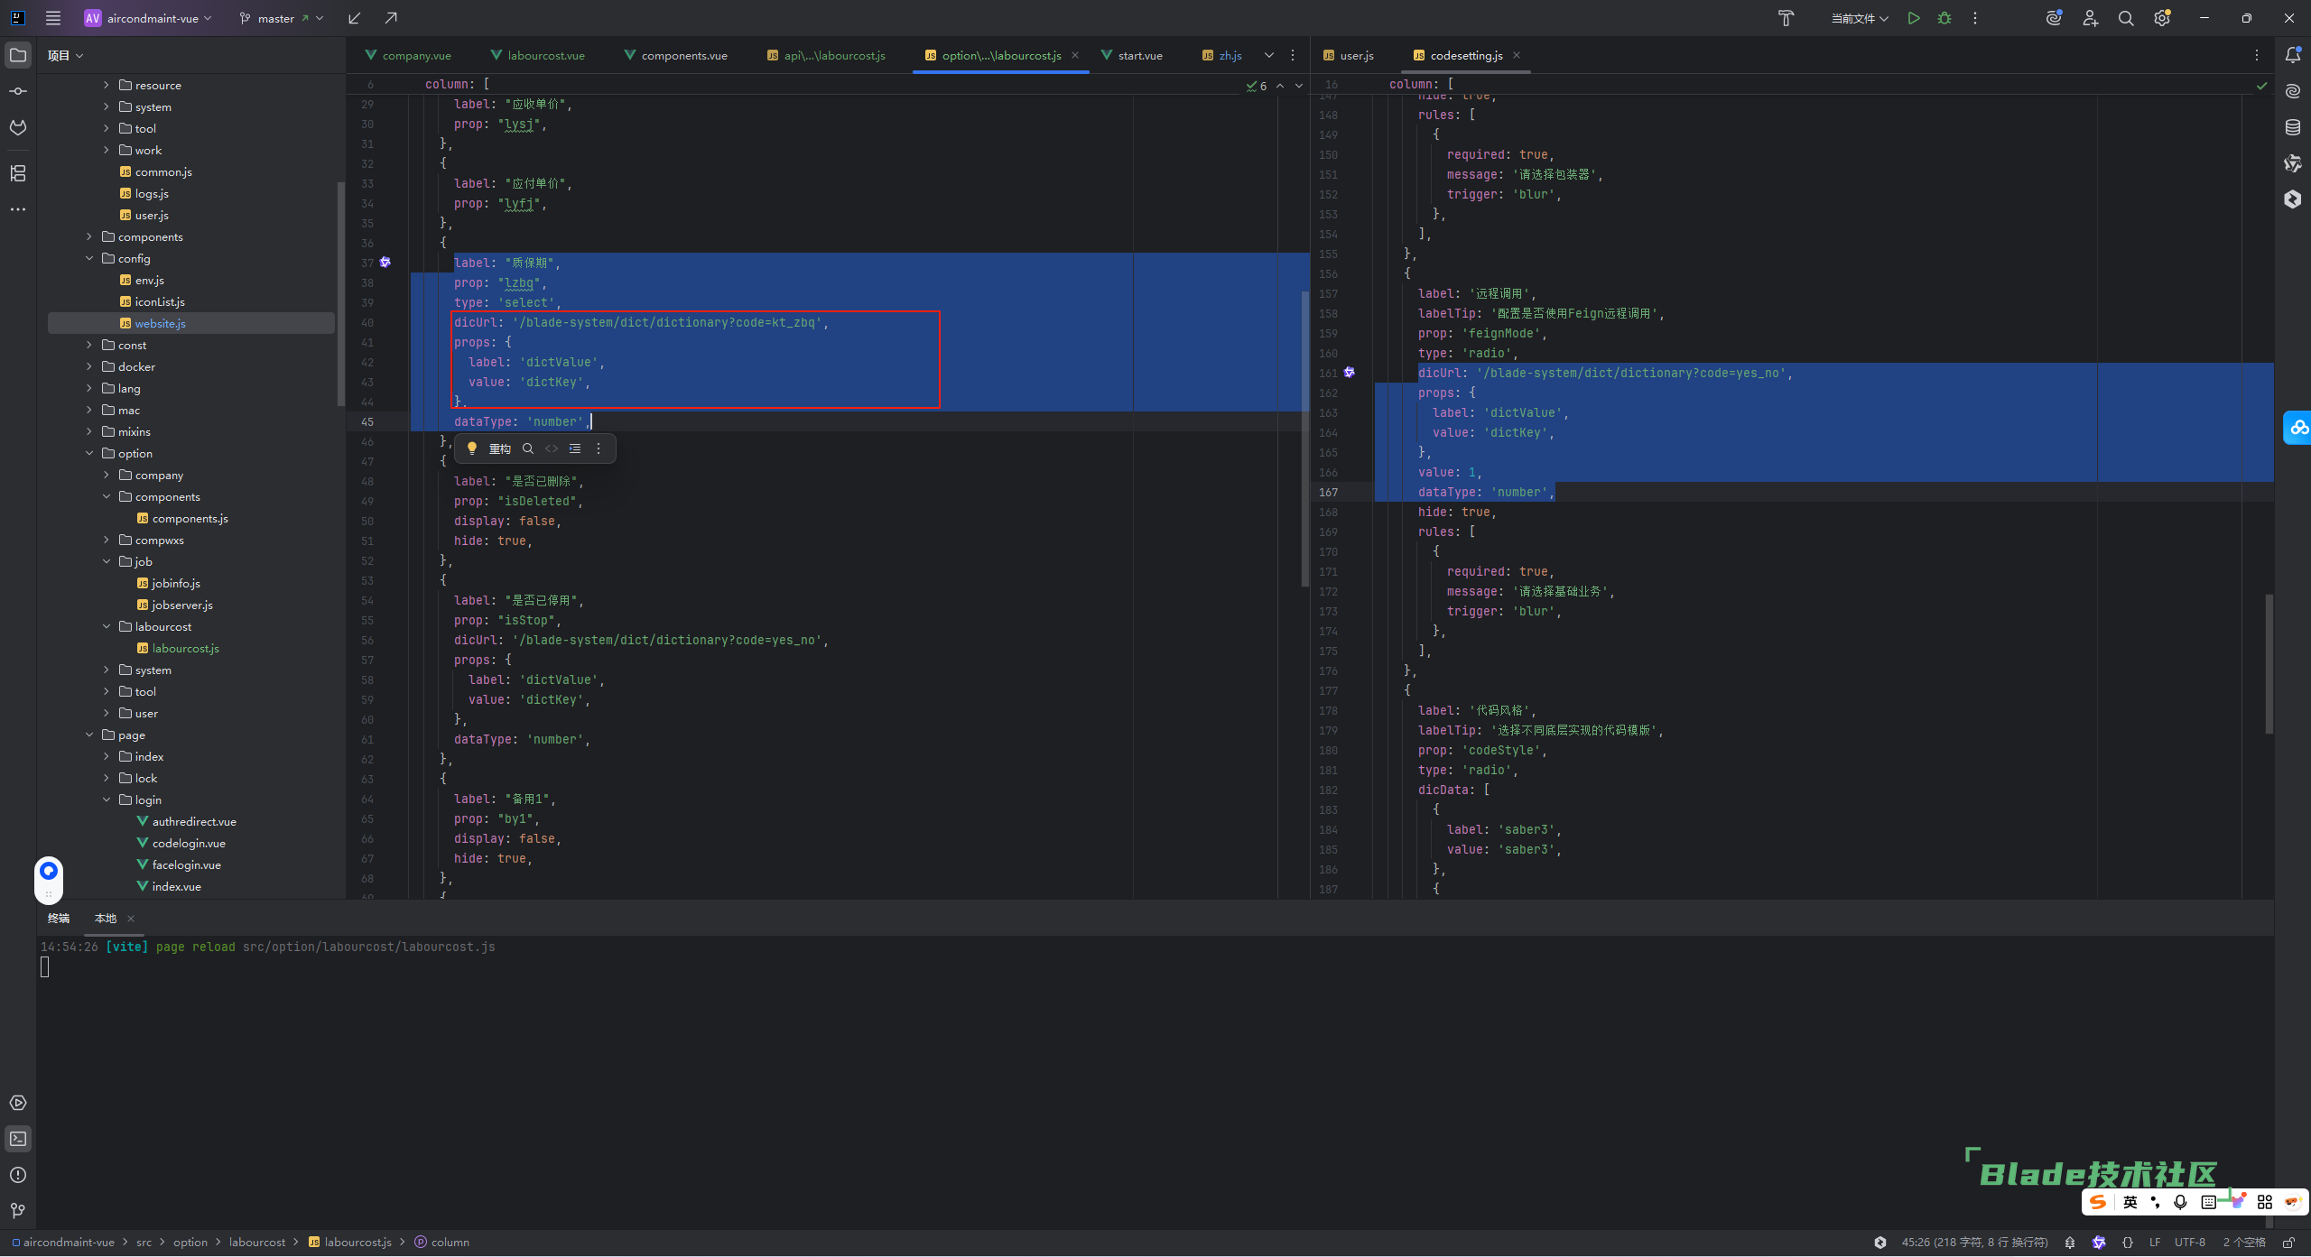Open the Structure tool window icon
This screenshot has width=2311, height=1257.
[x=18, y=173]
